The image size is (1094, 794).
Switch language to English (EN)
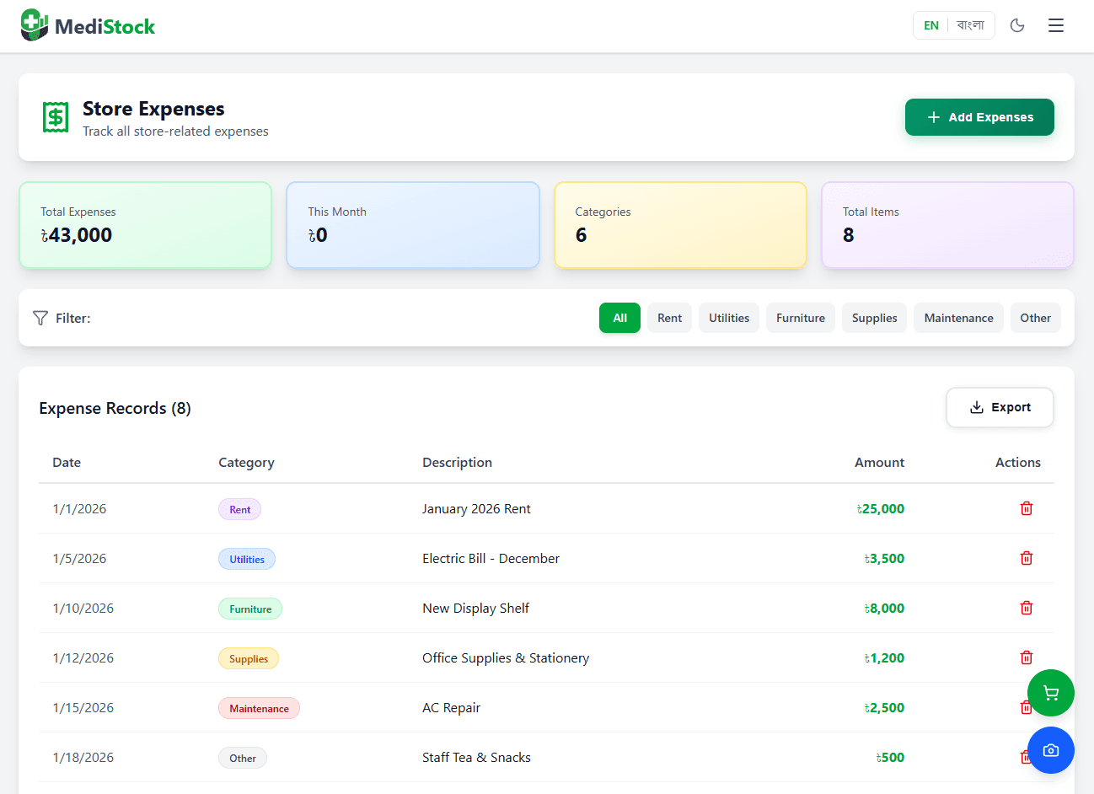(x=930, y=25)
